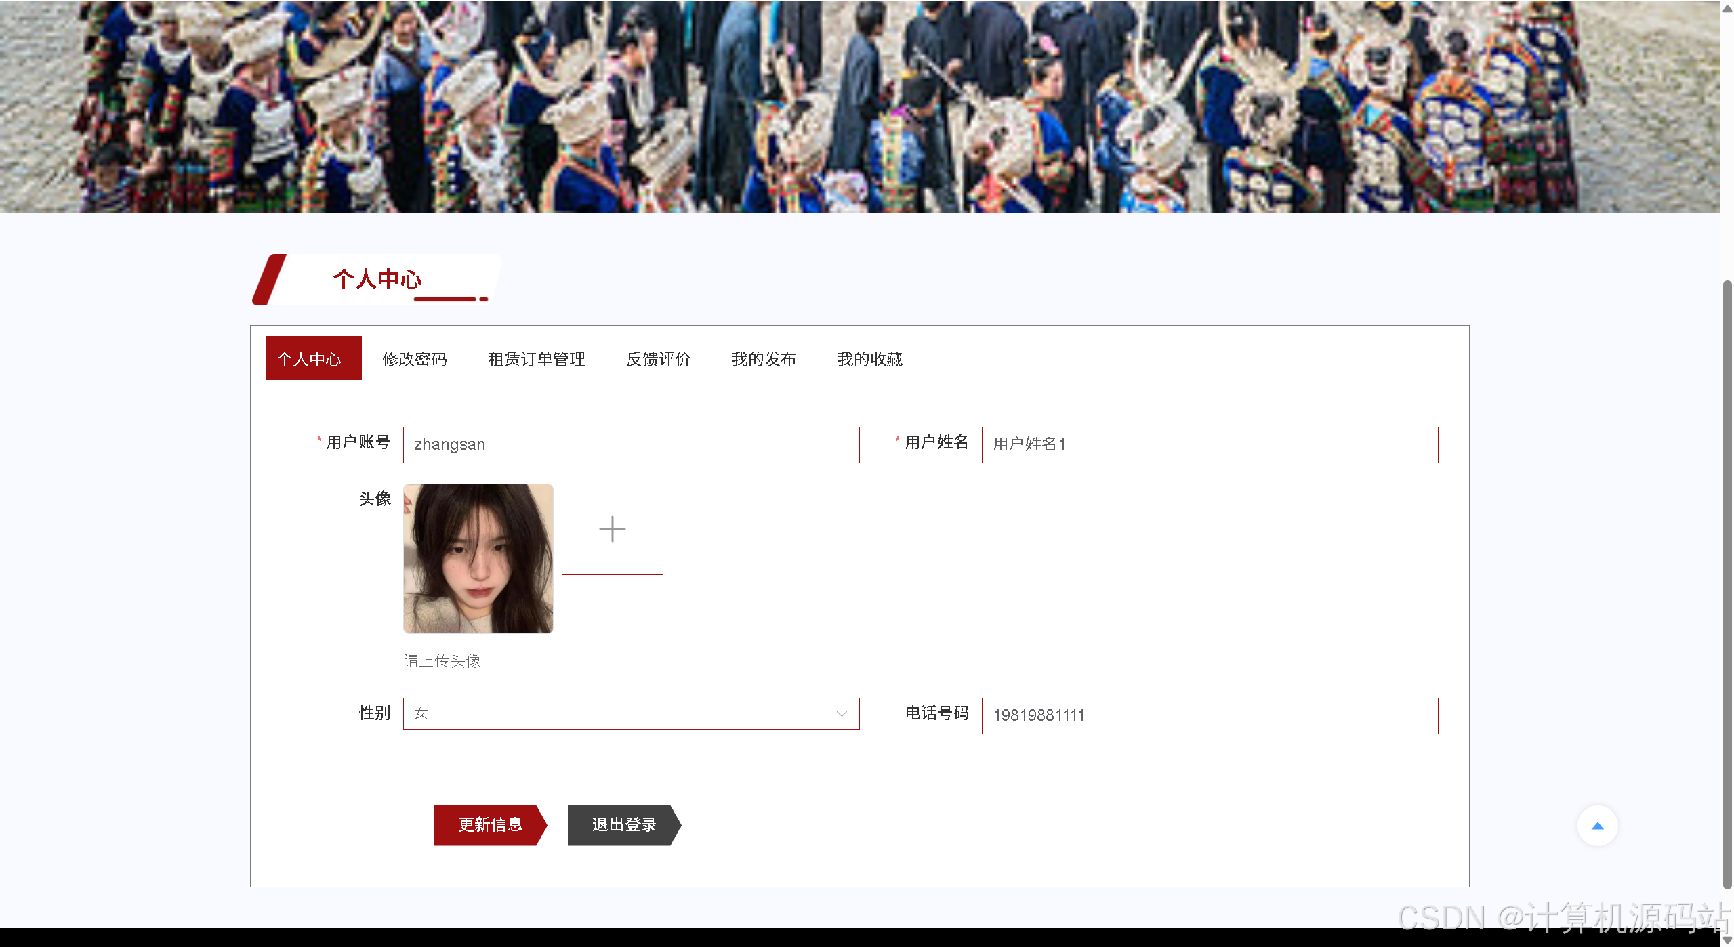This screenshot has height=947, width=1734.
Task: Open the 我的收藏 tab
Action: tap(869, 359)
